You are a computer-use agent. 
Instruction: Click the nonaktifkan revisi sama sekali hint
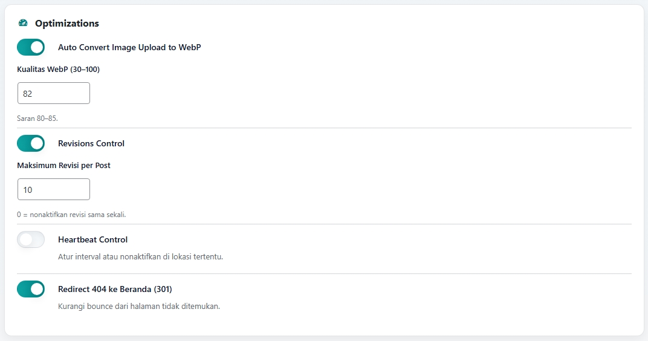pyautogui.click(x=71, y=215)
